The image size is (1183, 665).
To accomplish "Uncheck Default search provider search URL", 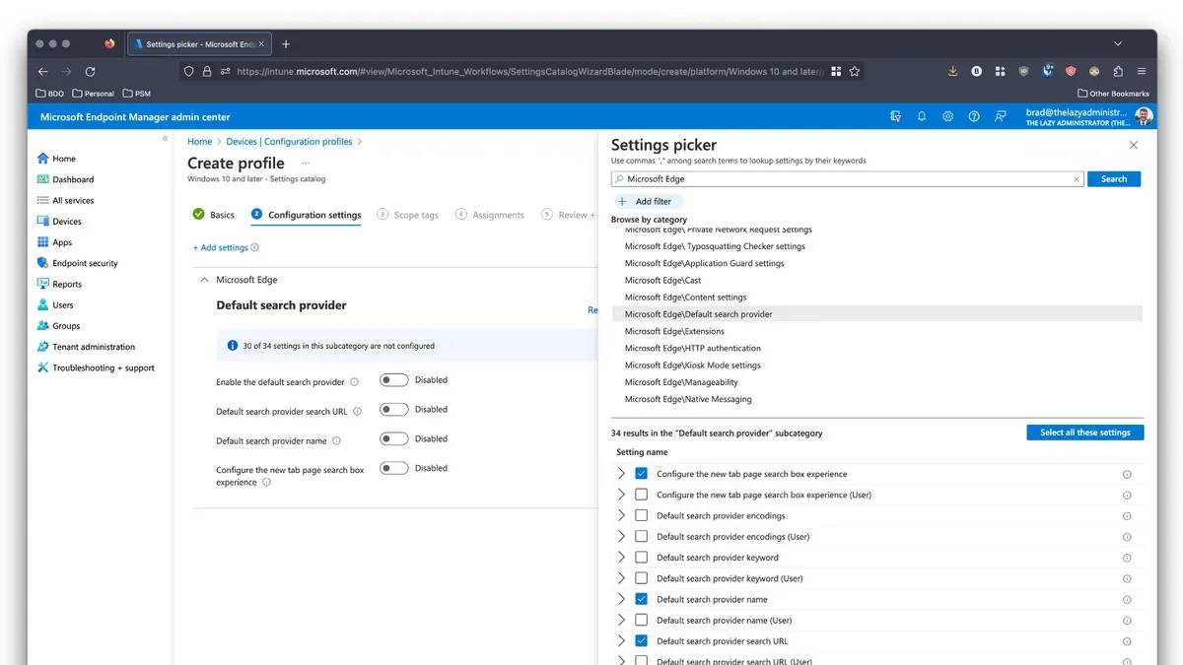I will point(642,641).
